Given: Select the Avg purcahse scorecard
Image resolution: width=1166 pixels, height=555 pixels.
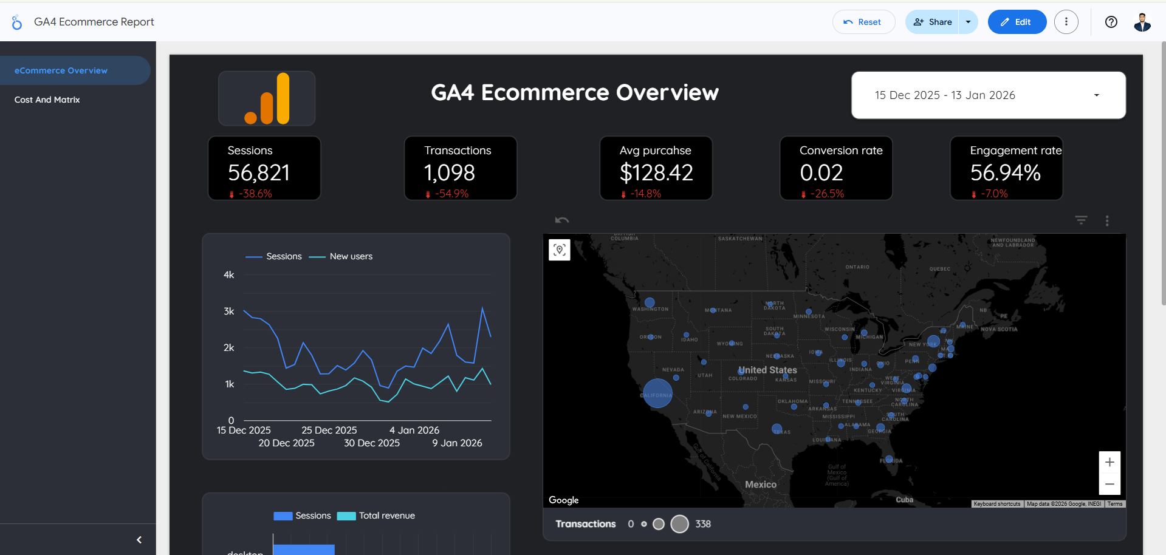Looking at the screenshot, I should [656, 168].
